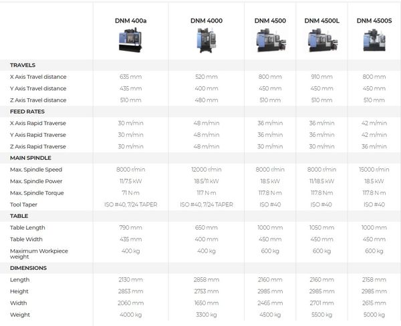Click the Tool Taper row label
The height and width of the screenshot is (326, 401).
(x=25, y=204)
